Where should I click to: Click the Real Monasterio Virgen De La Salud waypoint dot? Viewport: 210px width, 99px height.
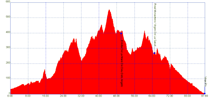pyautogui.click(x=154, y=53)
